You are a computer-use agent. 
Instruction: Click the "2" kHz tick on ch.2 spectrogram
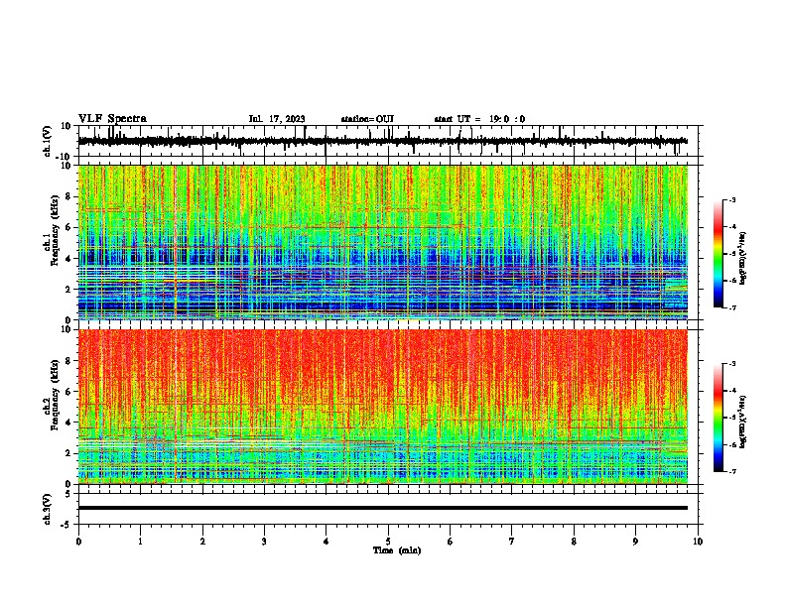pyautogui.click(x=69, y=453)
